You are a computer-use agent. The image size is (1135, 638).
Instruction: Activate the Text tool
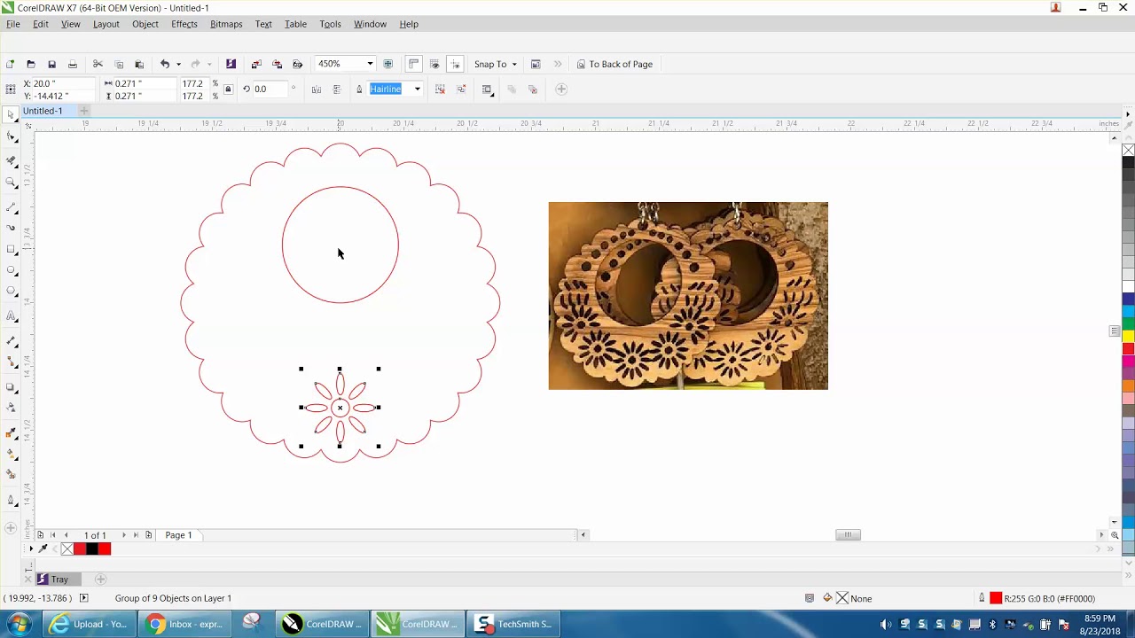pos(11,316)
